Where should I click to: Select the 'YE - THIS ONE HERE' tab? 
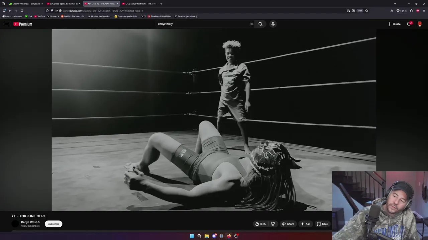(101, 4)
